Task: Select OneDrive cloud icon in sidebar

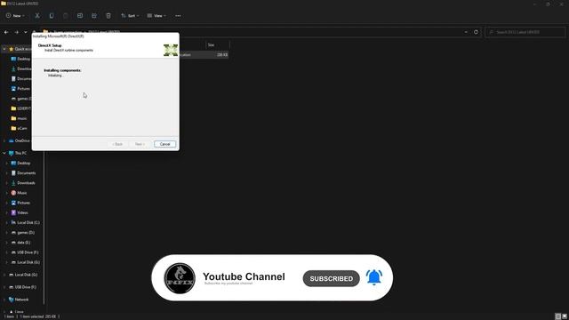Action: (11, 140)
